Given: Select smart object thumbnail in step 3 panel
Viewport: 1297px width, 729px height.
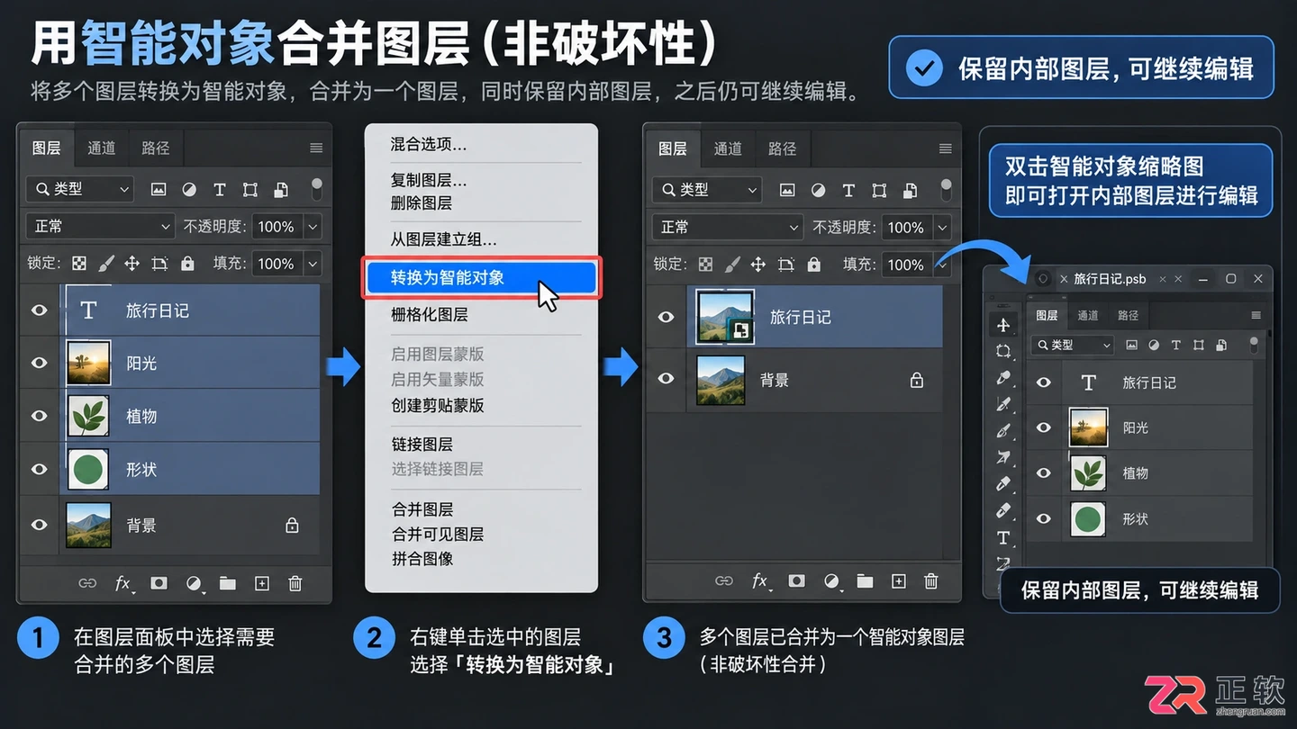Looking at the screenshot, I should pos(725,316).
